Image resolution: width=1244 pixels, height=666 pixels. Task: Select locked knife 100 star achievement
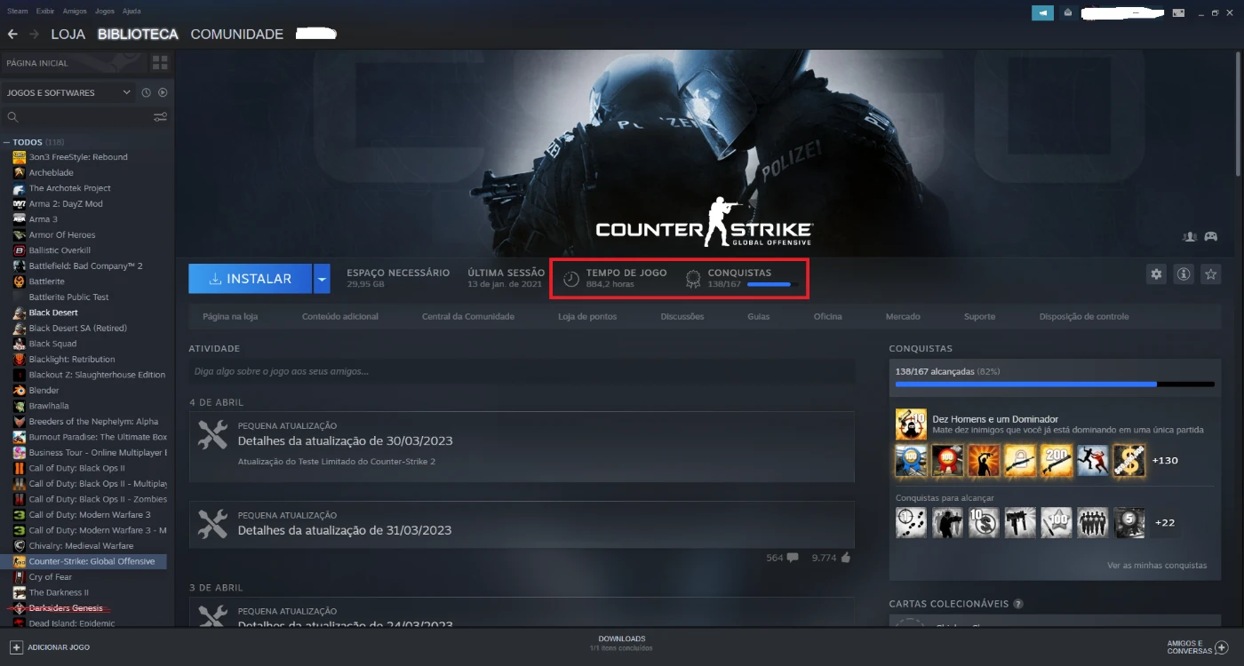(x=1057, y=523)
